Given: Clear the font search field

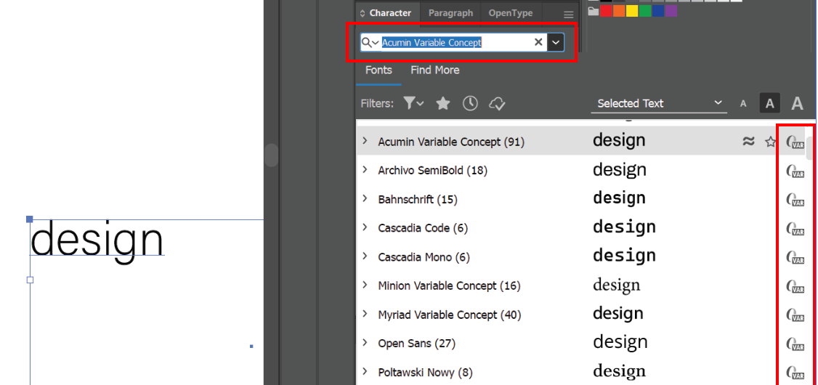Looking at the screenshot, I should point(538,42).
